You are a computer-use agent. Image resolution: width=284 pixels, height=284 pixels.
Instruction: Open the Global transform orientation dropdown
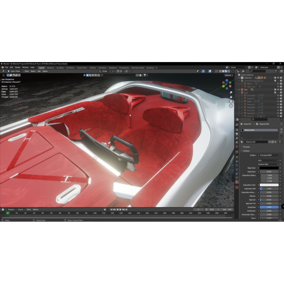[x=105, y=71]
